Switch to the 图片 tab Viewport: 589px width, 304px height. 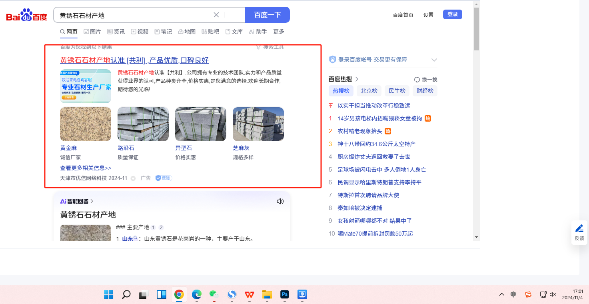click(92, 32)
